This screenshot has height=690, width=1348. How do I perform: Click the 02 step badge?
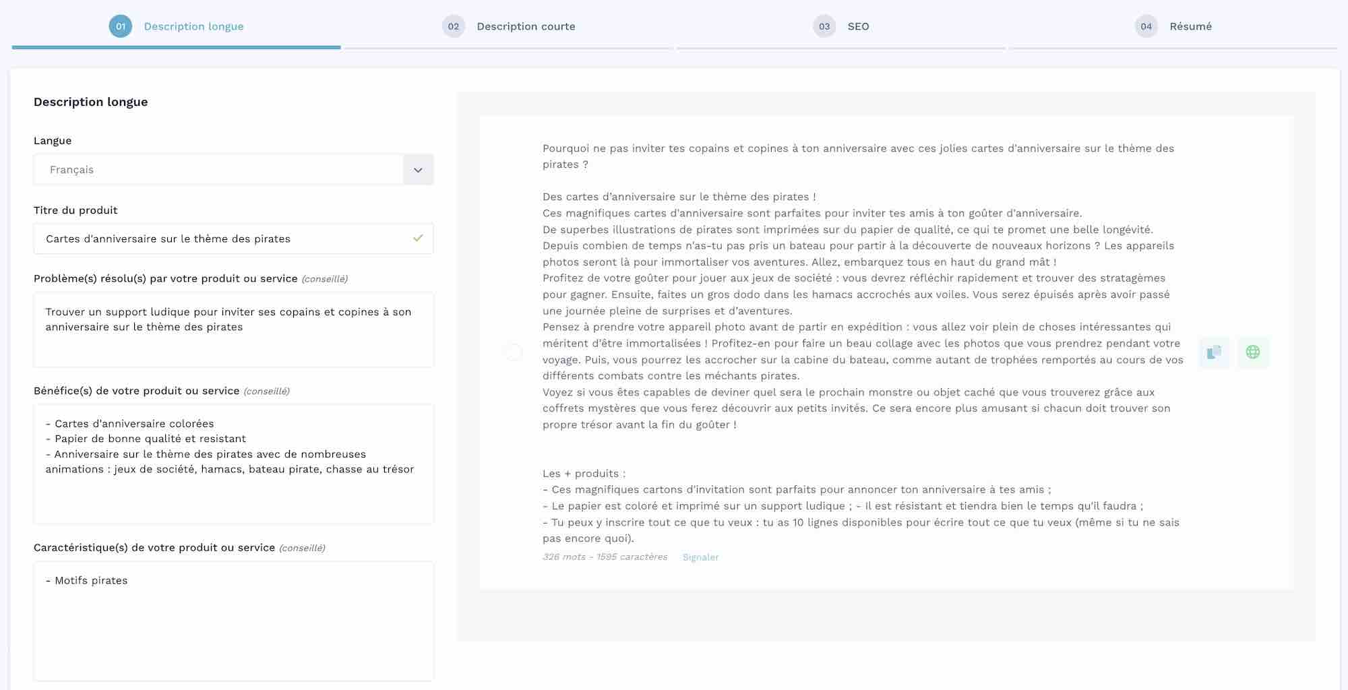point(453,26)
